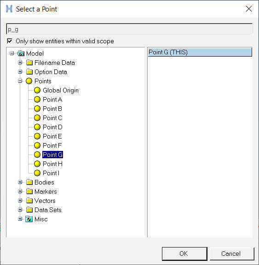Expand the Markers folder
Viewport: 259px width, 265px height.
[x=20, y=191]
